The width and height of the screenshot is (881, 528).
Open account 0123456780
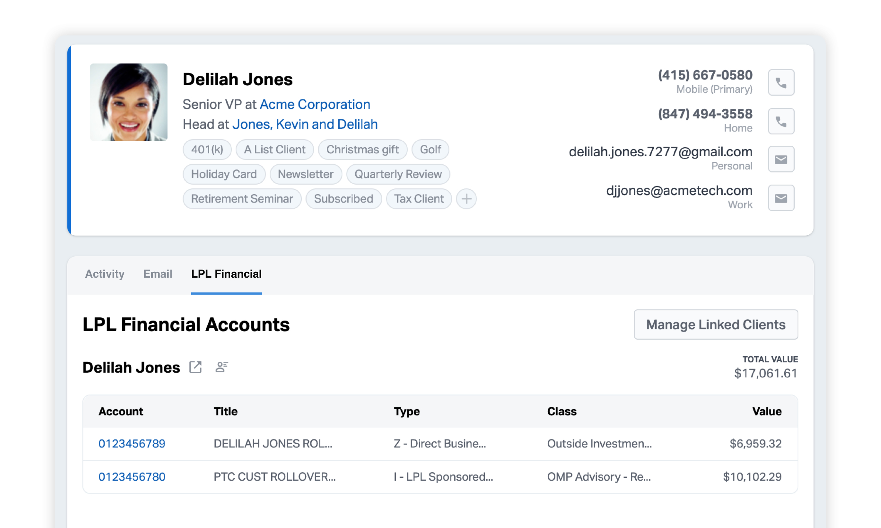[132, 477]
